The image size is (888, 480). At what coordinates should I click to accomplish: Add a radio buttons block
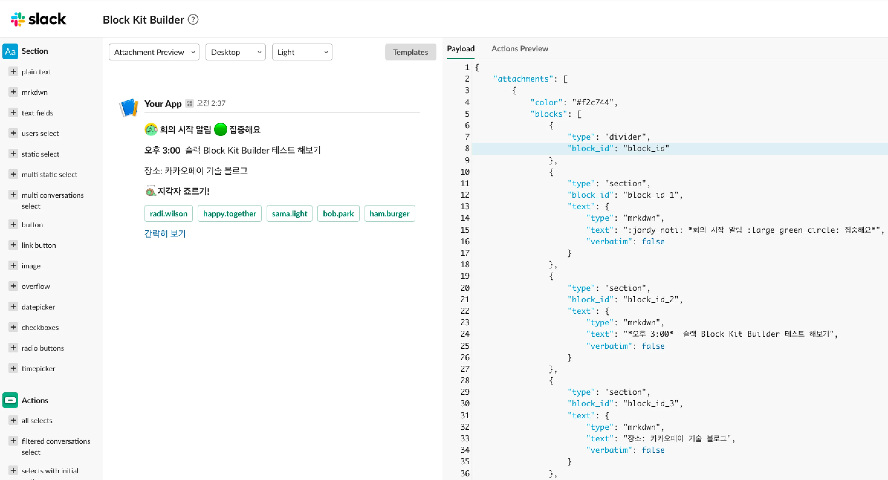[x=13, y=348]
